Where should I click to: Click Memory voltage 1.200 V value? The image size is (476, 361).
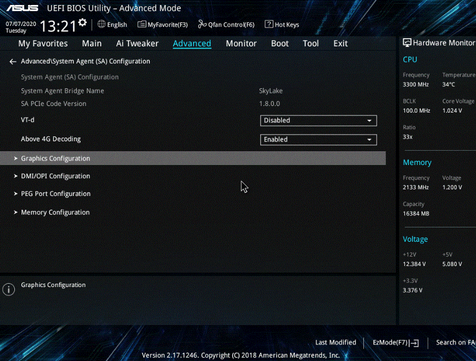point(452,188)
